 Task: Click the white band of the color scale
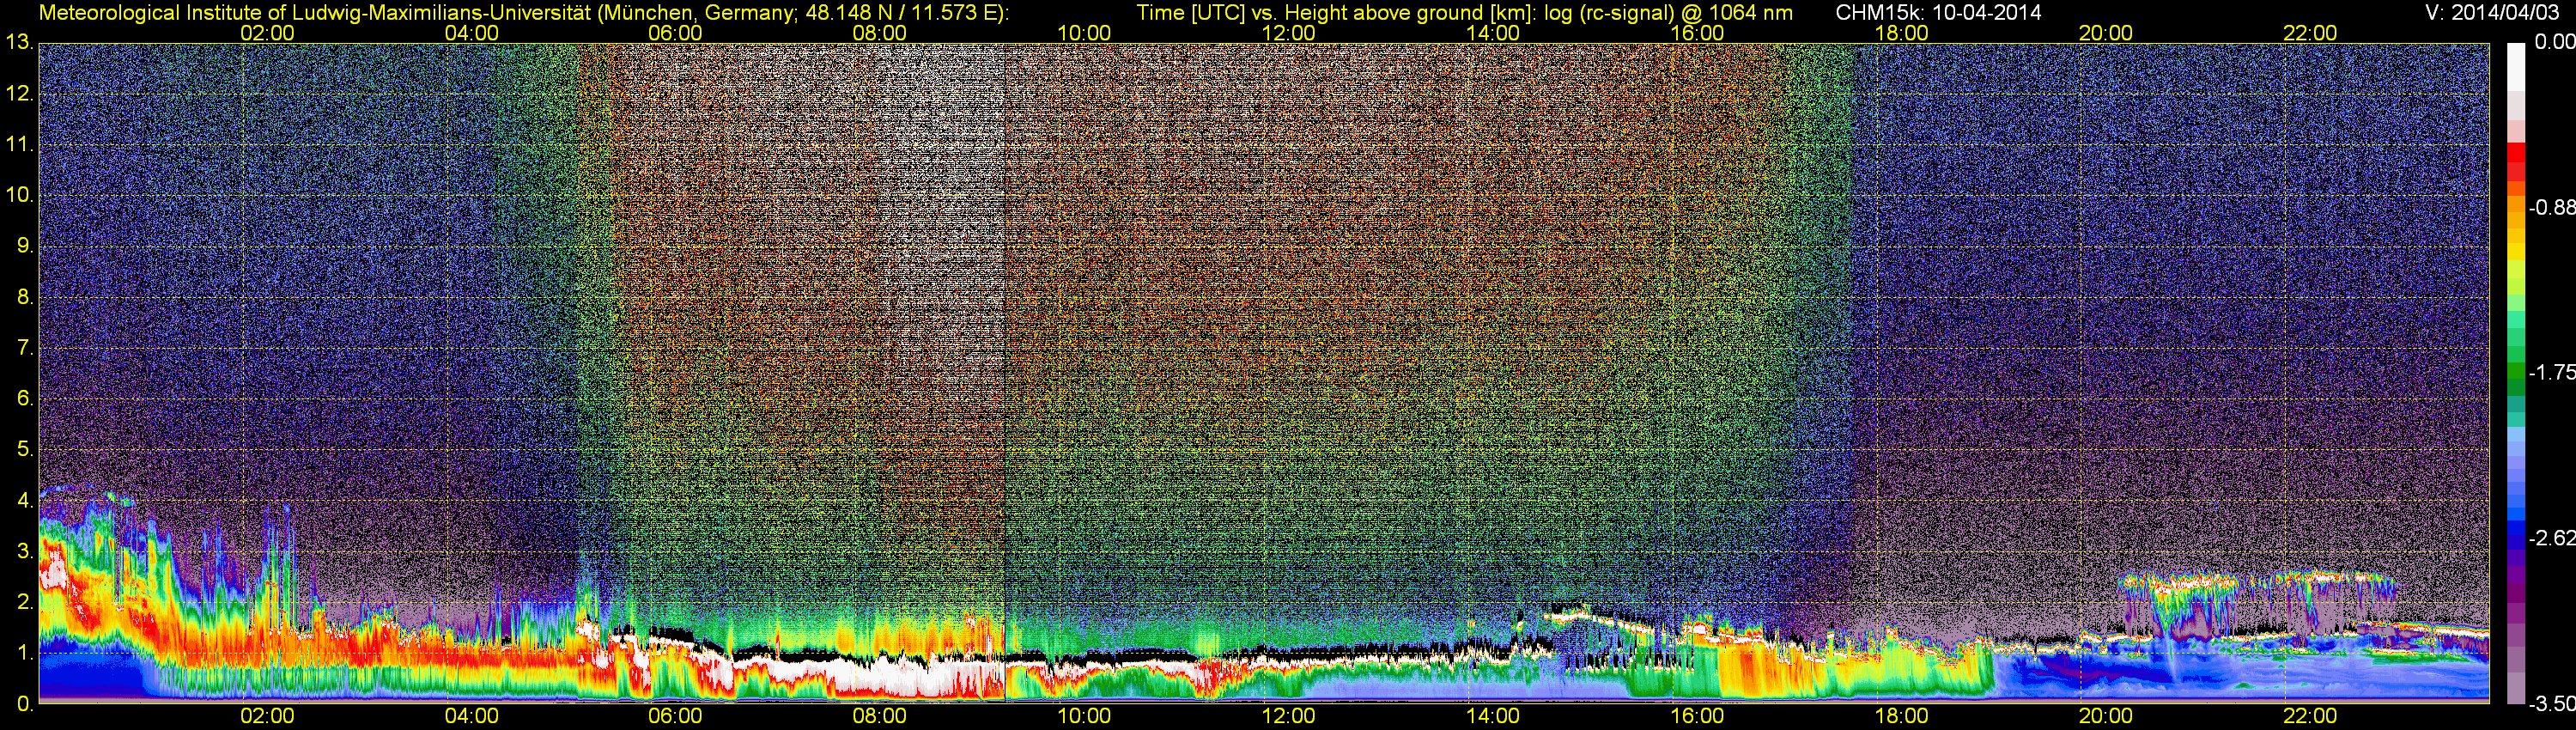click(x=2515, y=67)
